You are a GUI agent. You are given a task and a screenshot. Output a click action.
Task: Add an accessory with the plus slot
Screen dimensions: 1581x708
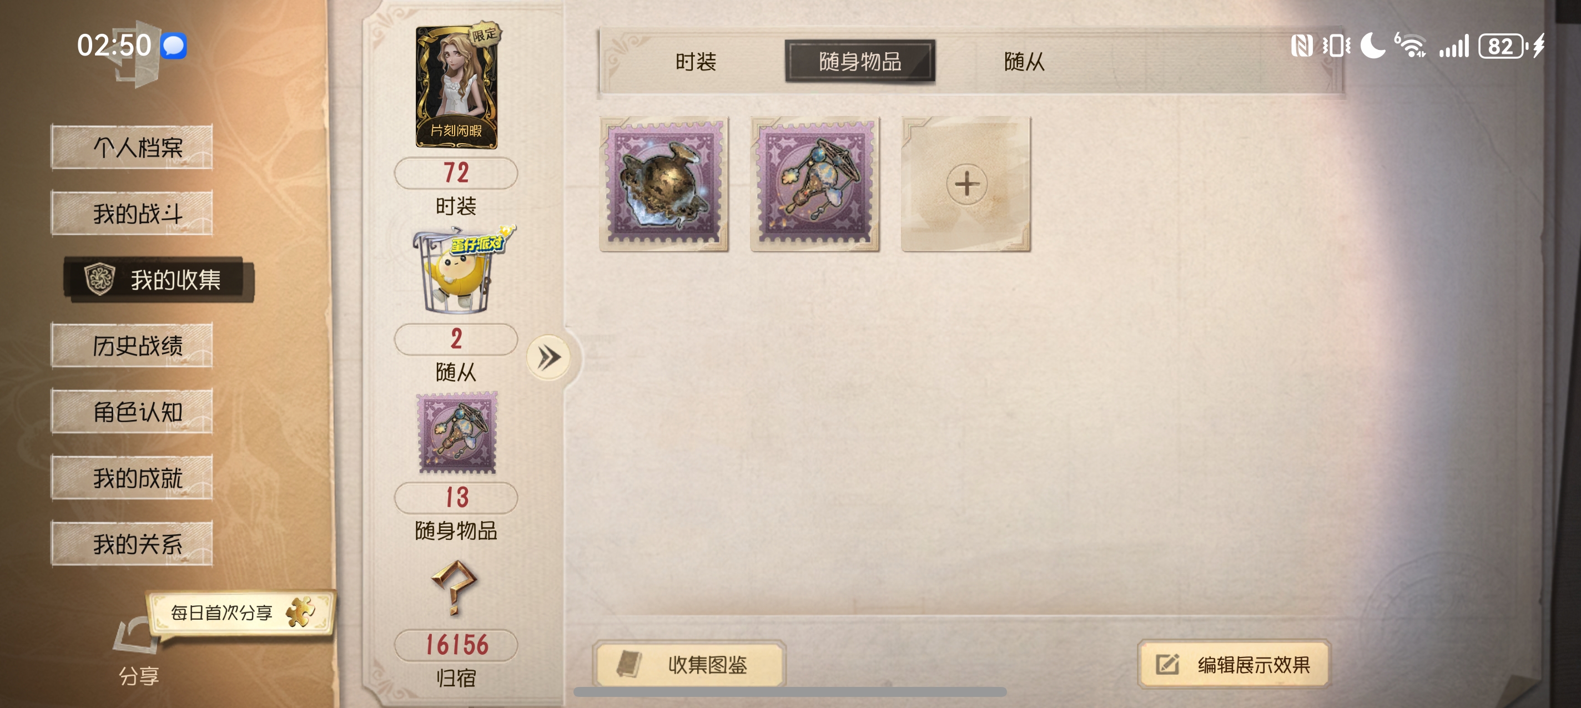pos(966,184)
